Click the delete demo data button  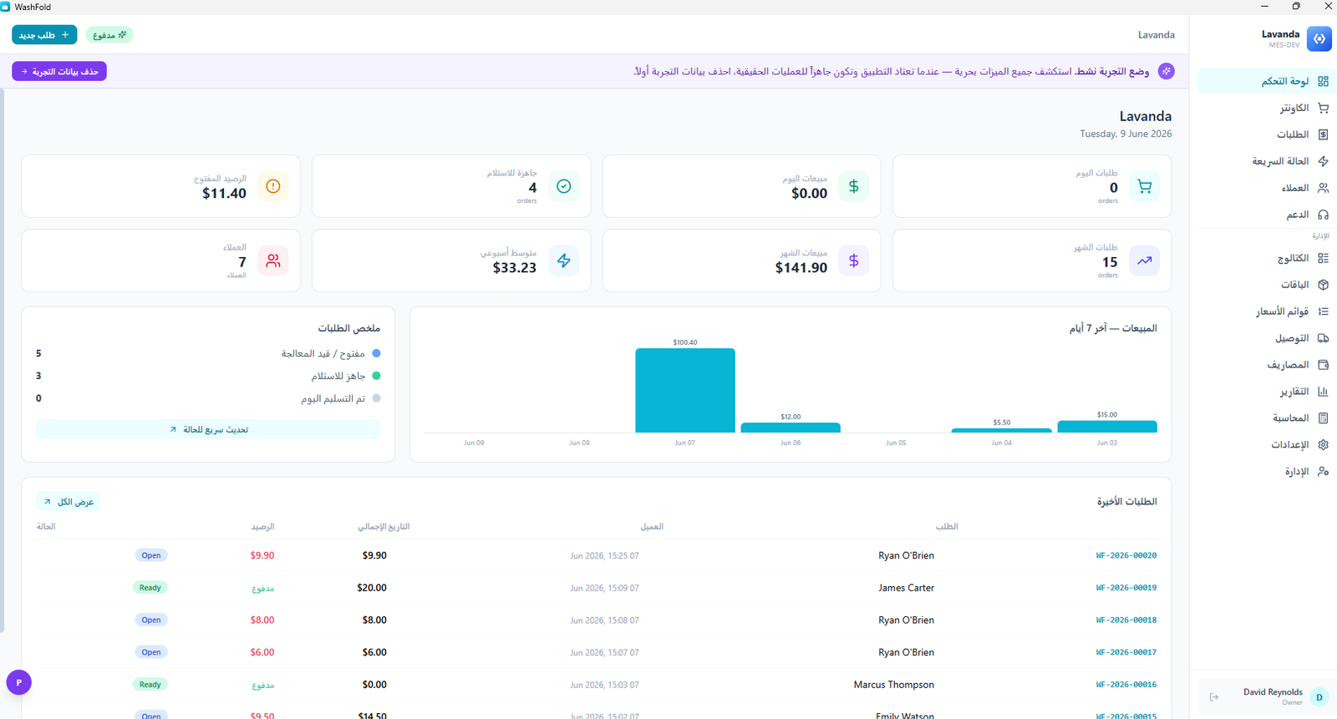(x=59, y=72)
